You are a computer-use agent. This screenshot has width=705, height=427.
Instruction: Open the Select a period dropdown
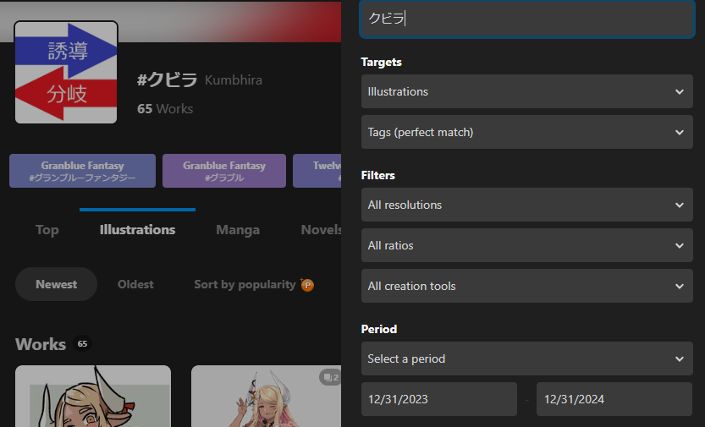527,359
